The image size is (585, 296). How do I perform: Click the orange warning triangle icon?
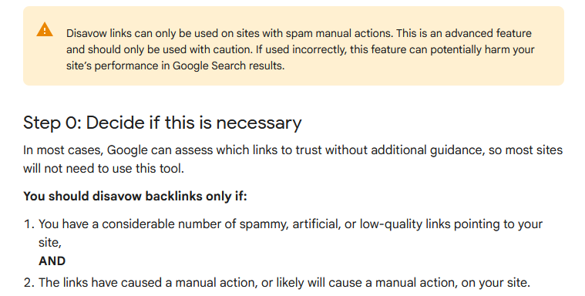click(45, 29)
